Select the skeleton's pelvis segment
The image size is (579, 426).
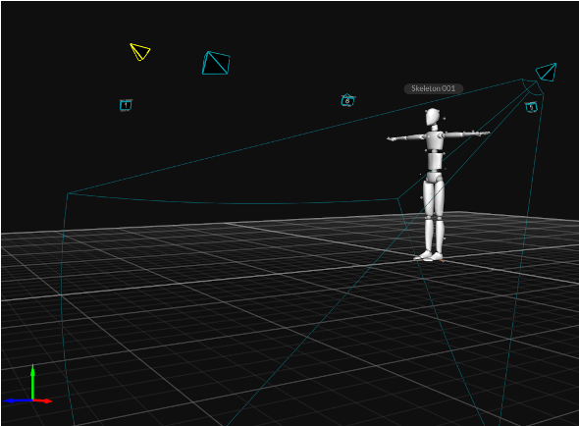click(x=434, y=177)
